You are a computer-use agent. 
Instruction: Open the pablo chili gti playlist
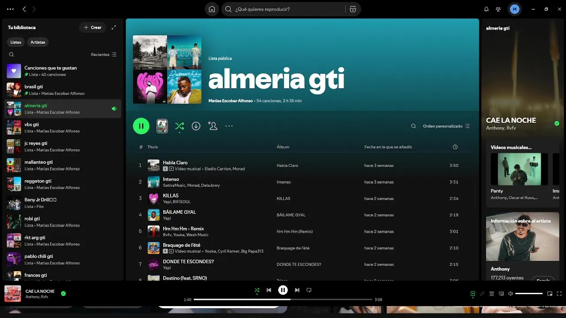(x=63, y=260)
